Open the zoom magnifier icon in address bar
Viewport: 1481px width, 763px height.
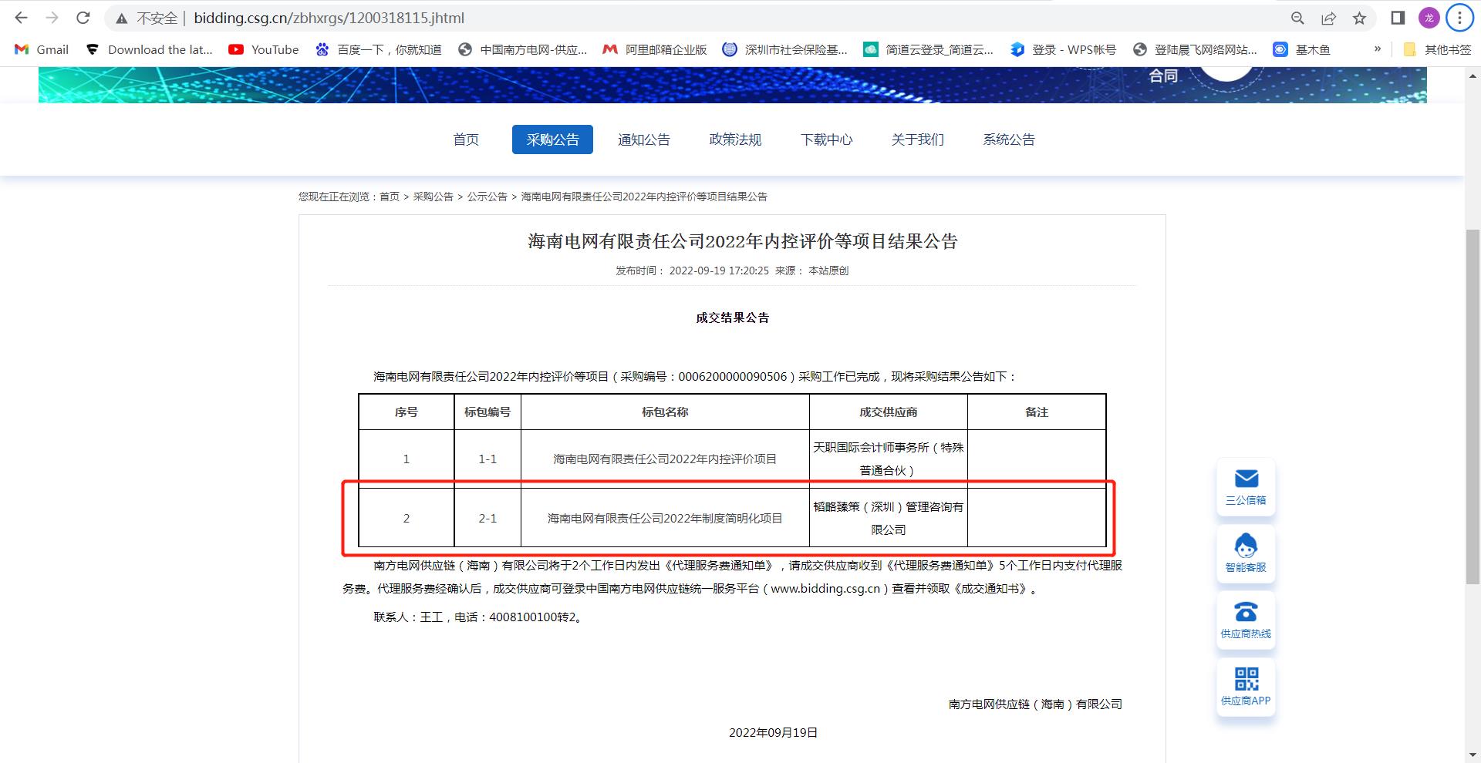(1297, 18)
